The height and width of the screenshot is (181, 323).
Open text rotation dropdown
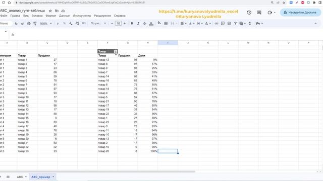(208, 24)
